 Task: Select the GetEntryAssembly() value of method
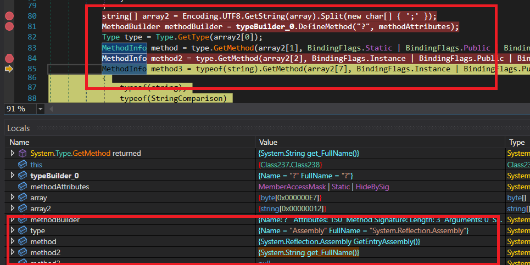pos(339,241)
